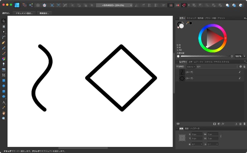Screen dimensions: 247x153
Task: Activate the Hand pan tool
Action: (x=4, y=112)
